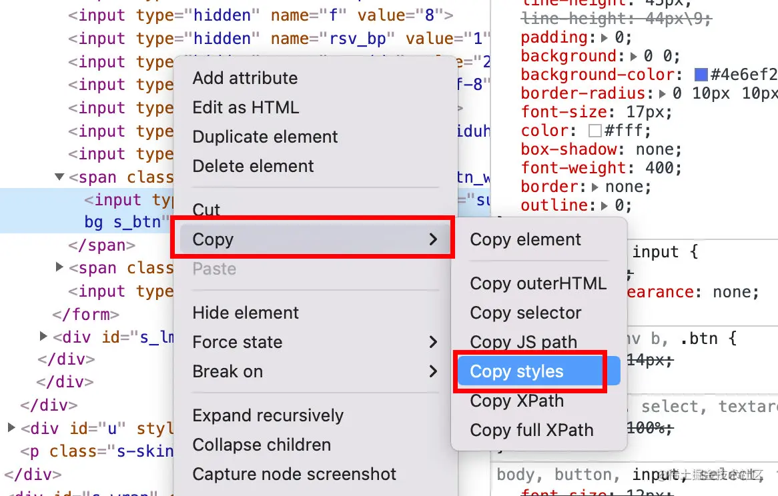Open Force state submenu arrow
Screen dimensions: 778x496
click(432, 342)
